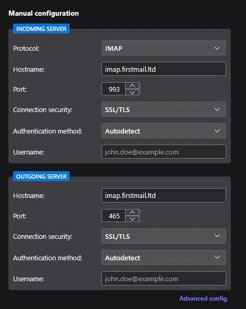Open incoming Authentication method dropdown
Screen dimensions: 246x309
[164, 131]
